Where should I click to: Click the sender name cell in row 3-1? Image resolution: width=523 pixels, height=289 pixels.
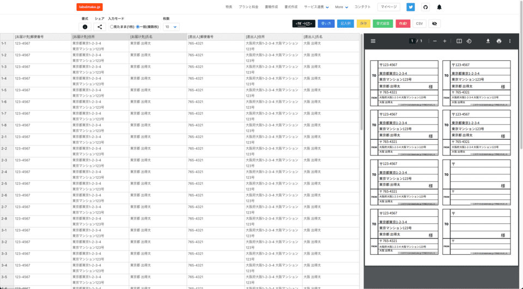click(331, 233)
